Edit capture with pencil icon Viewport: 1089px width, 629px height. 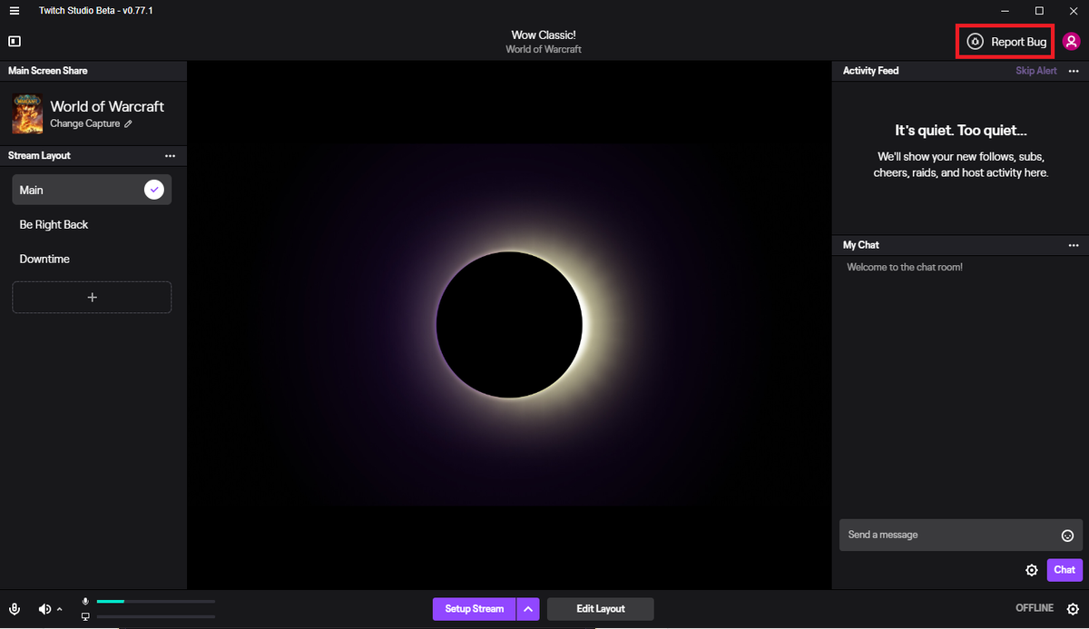tap(128, 123)
